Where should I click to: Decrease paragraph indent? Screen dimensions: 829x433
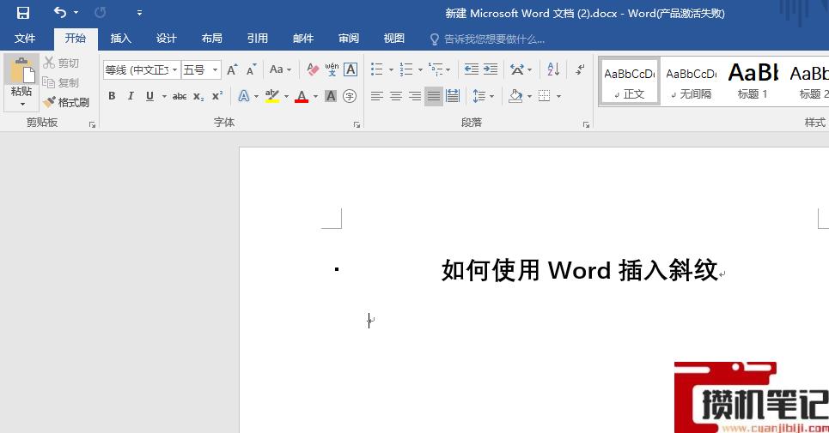point(471,69)
